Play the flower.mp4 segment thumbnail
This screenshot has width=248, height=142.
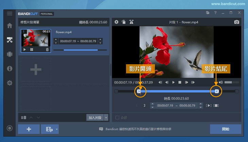[x=25, y=50]
